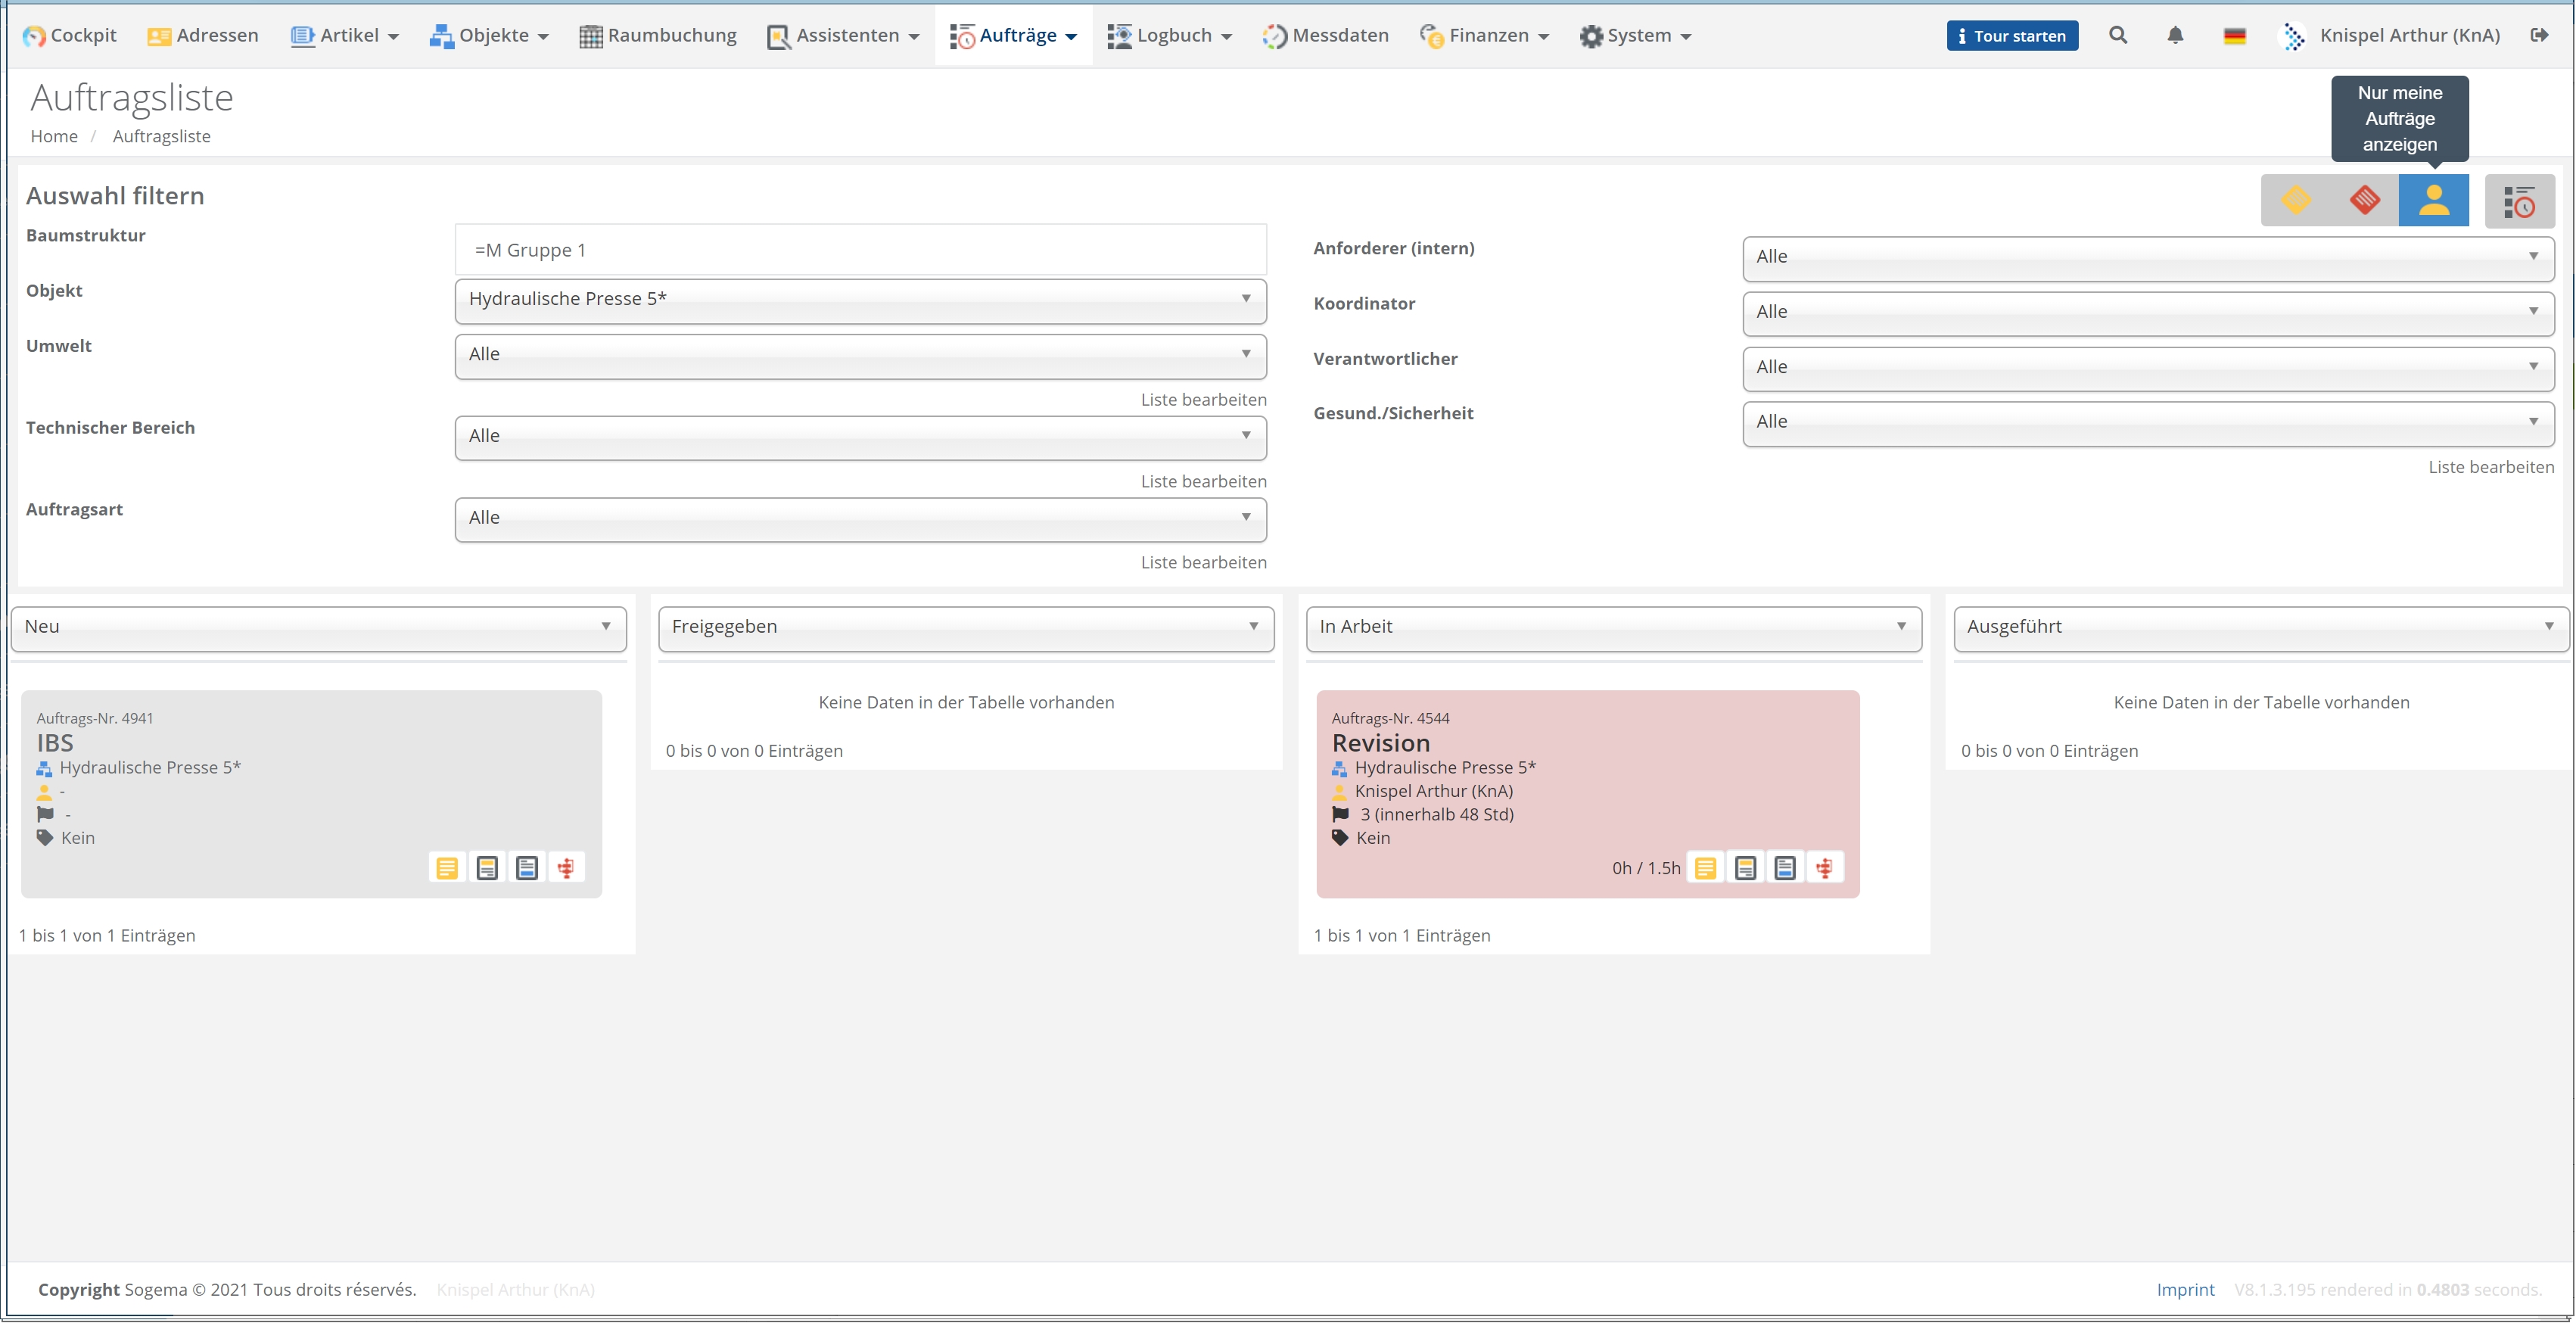Open notifications bell icon
This screenshot has height=1323, width=2576.
pos(2175,35)
